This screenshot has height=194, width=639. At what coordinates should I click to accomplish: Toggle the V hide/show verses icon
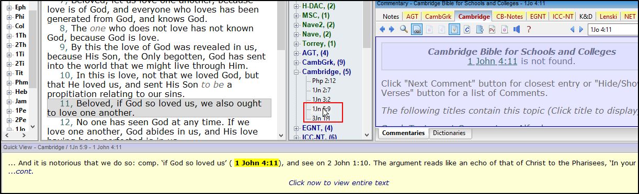click(454, 29)
